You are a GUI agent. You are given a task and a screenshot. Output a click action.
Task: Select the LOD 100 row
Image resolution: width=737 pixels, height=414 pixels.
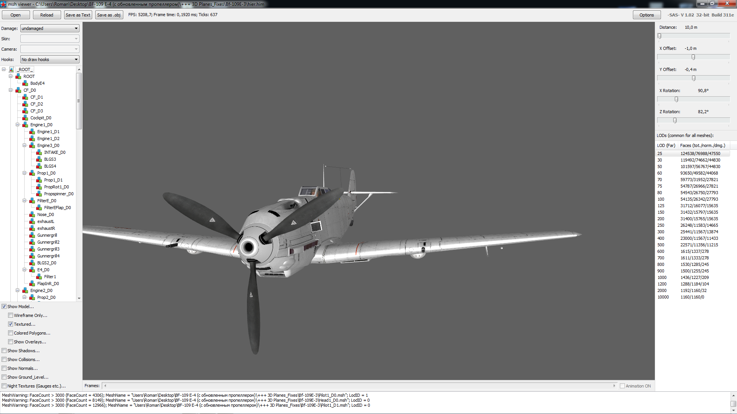693,199
